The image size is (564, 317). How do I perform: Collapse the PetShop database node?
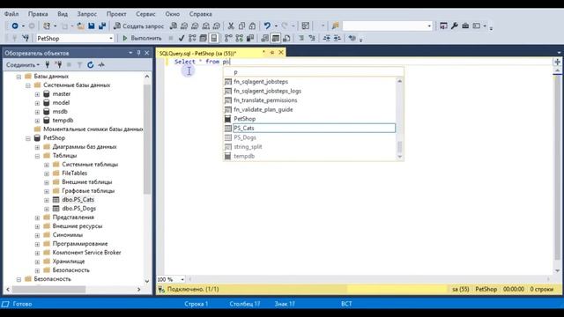28,138
